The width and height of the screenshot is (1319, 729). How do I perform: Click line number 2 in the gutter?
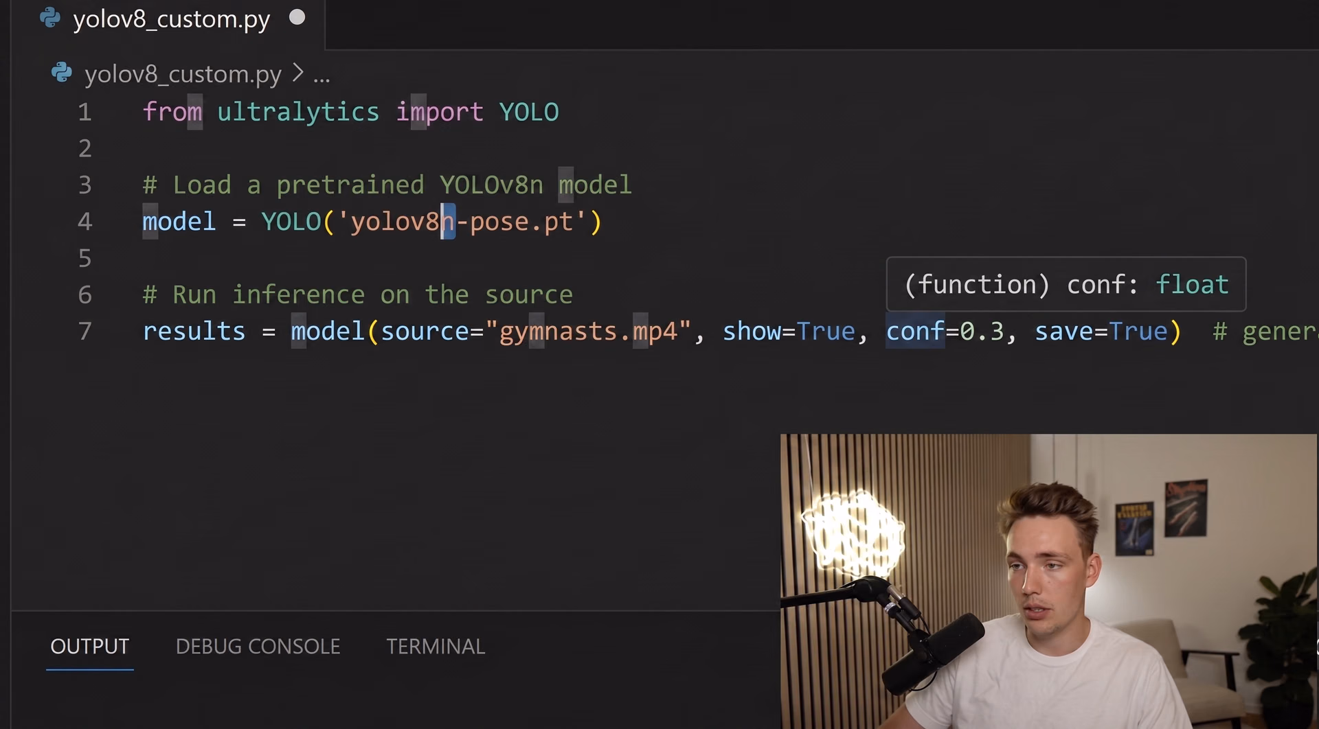(84, 148)
